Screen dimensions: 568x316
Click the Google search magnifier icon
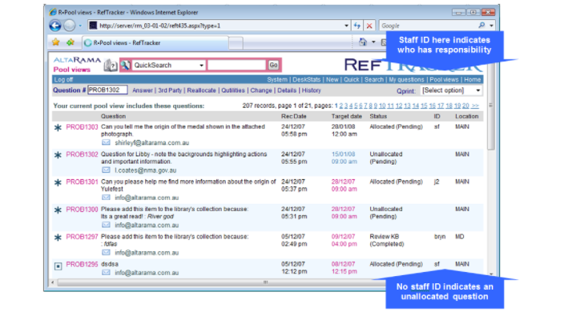click(x=481, y=26)
